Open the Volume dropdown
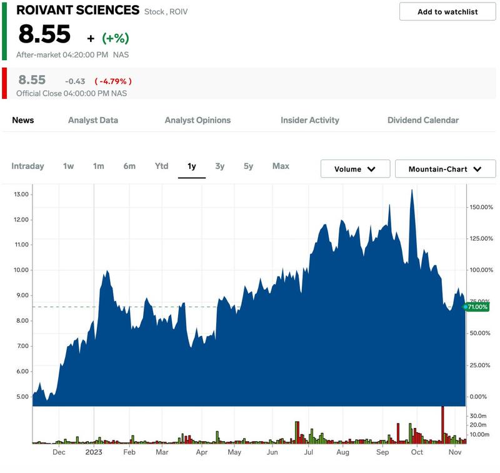The height and width of the screenshot is (473, 500). pos(355,169)
